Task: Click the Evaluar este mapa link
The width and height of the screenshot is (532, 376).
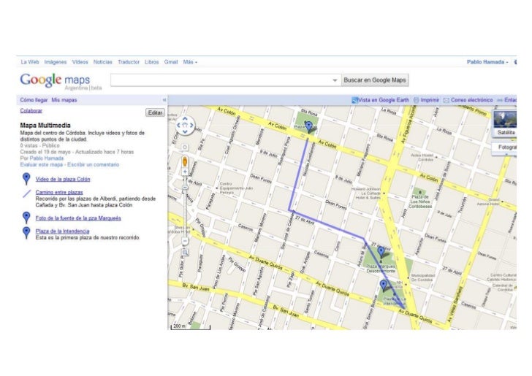Action: [x=42, y=164]
